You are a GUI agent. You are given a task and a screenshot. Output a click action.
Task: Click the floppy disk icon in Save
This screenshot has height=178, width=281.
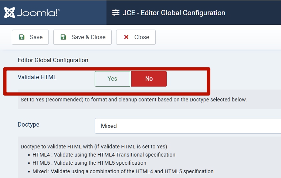tap(22, 37)
